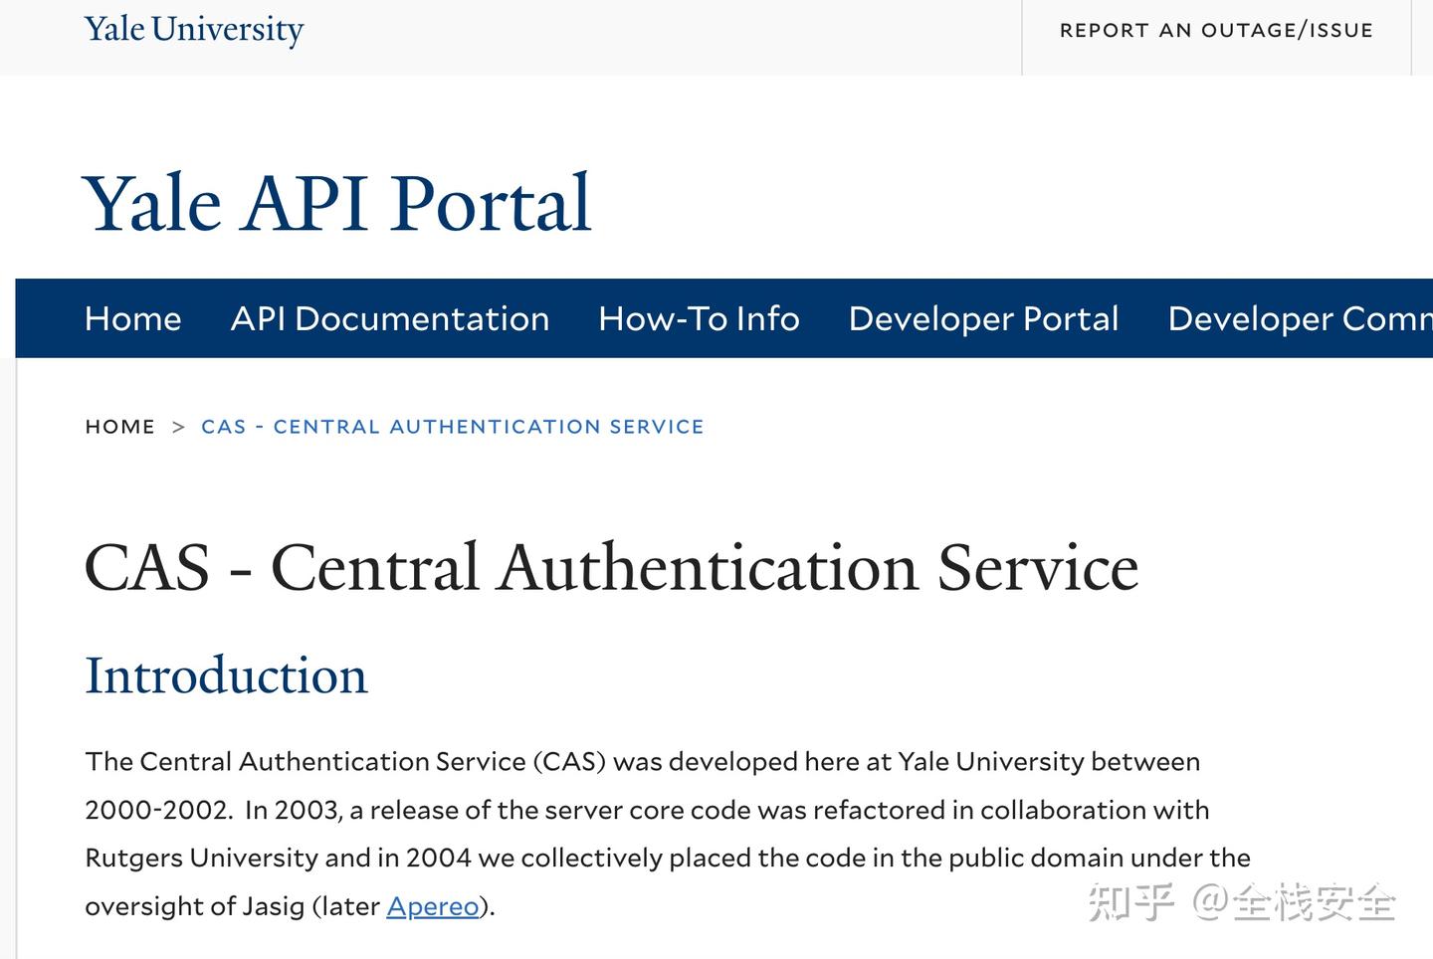
Task: Click the CAS - Central Authentication Service heading
Action: pyautogui.click(x=611, y=568)
